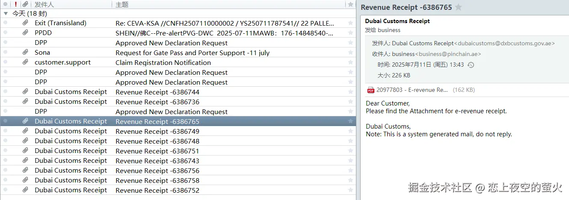The image size is (569, 200).
Task: Click the star column header icon
Action: point(351,4)
